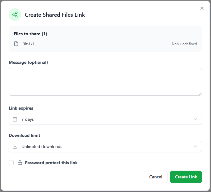Enable the Password protect this link checkbox

click(11, 163)
